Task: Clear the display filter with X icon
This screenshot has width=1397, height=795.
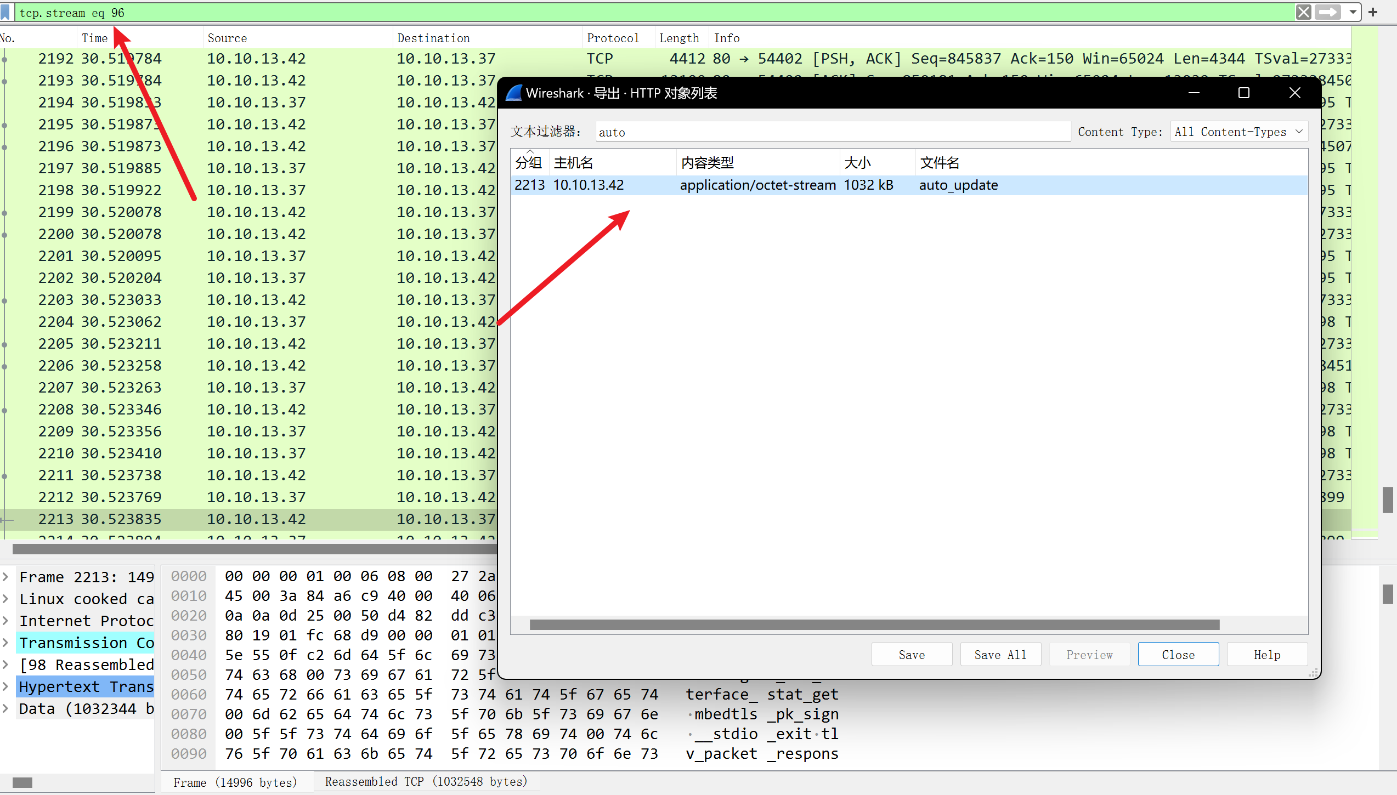Action: tap(1303, 12)
